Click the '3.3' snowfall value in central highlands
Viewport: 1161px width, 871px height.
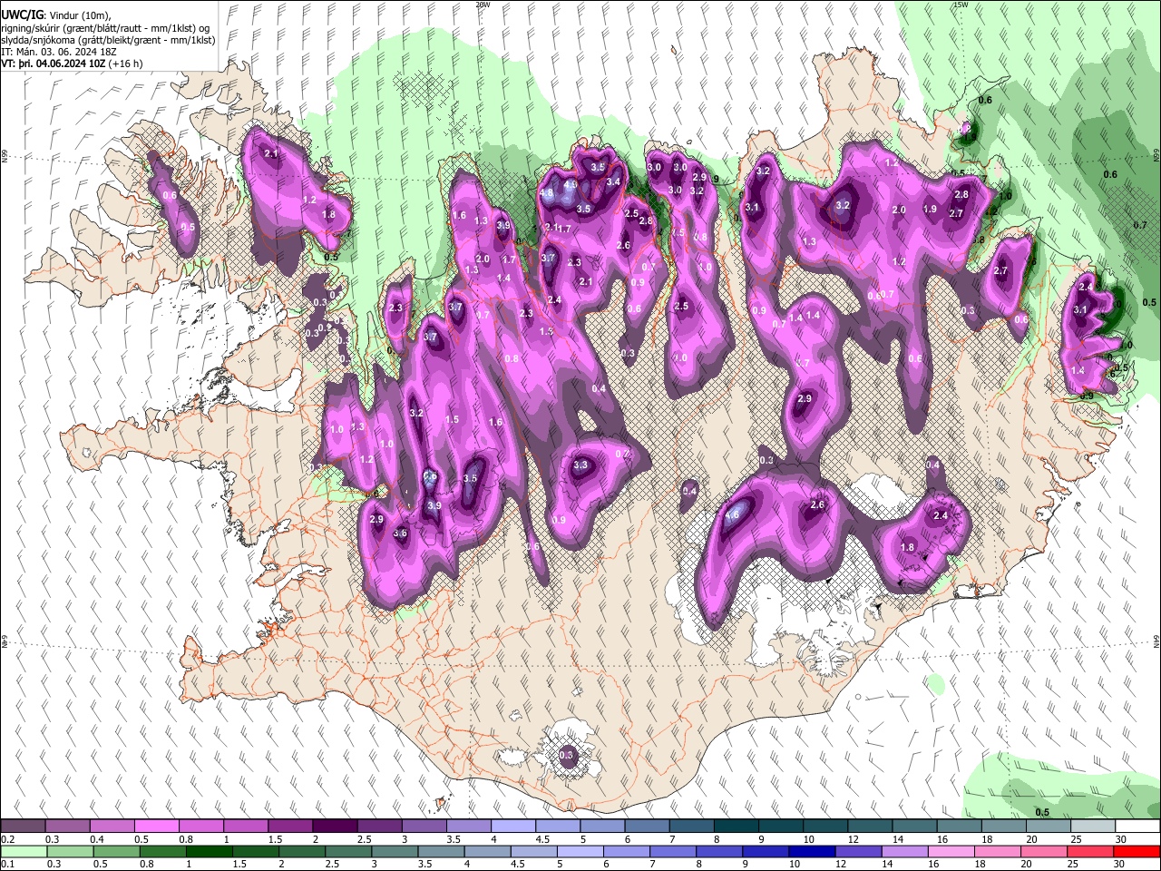581,465
